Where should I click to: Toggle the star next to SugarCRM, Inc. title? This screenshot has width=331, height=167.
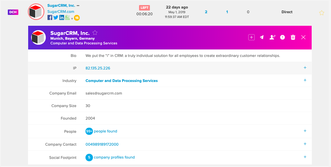pos(95,33)
